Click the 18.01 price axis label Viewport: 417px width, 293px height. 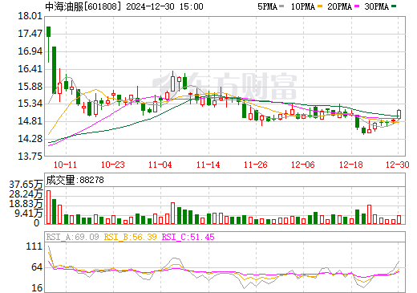(x=30, y=16)
